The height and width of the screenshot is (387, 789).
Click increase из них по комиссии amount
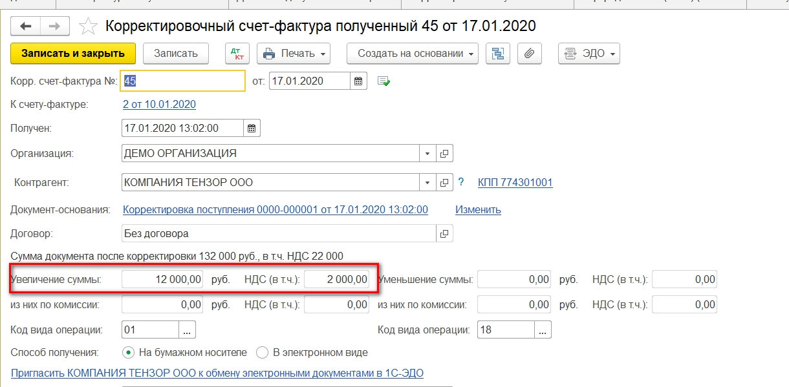pyautogui.click(x=162, y=304)
